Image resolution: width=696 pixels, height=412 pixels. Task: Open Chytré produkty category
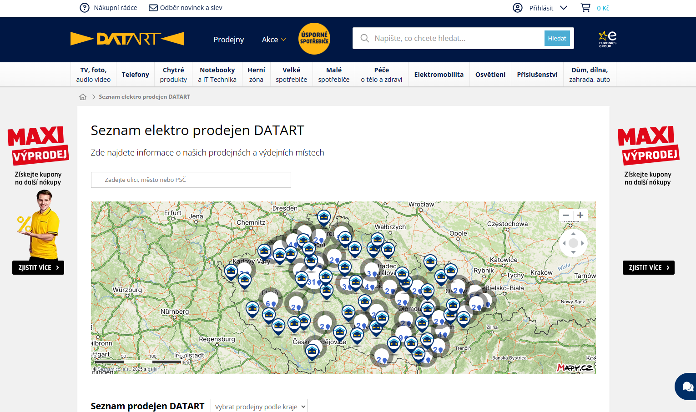[173, 75]
